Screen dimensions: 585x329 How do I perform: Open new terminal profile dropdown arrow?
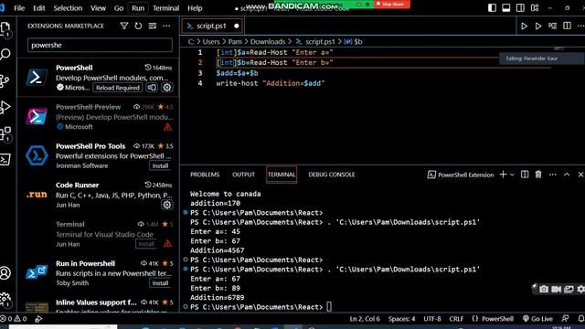pyautogui.click(x=512, y=175)
